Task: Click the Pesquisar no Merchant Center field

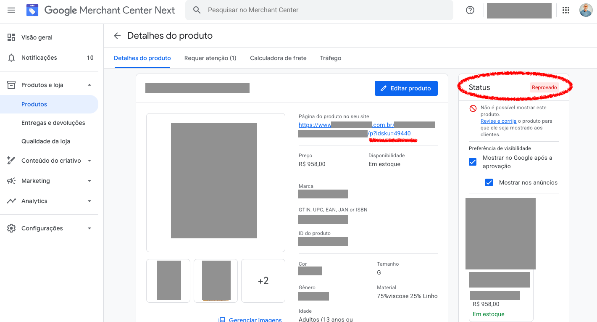Action: coord(319,10)
